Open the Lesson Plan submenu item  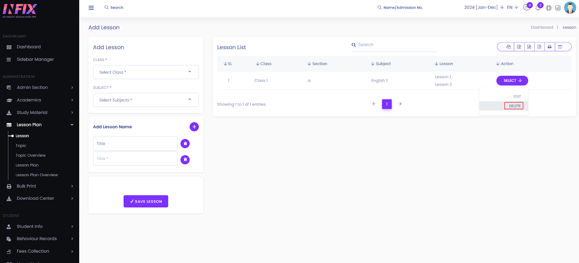click(27, 165)
